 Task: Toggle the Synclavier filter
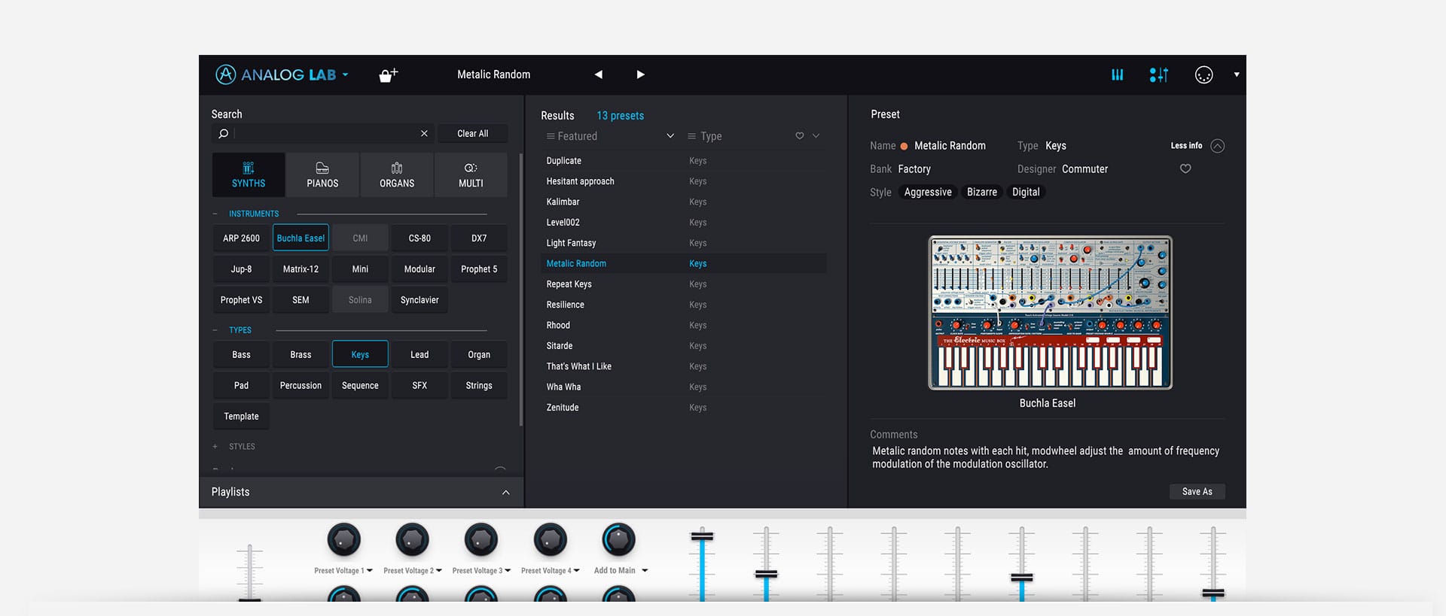click(419, 299)
